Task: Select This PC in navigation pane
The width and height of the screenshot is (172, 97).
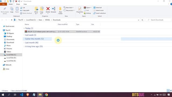Action: coord(7,30)
